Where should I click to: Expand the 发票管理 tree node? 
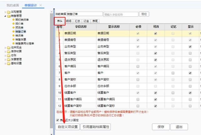pyautogui.click(x=5, y=60)
